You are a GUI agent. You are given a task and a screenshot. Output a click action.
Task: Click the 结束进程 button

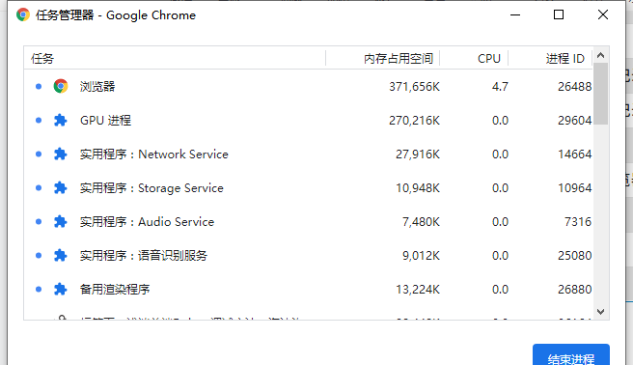[571, 355]
